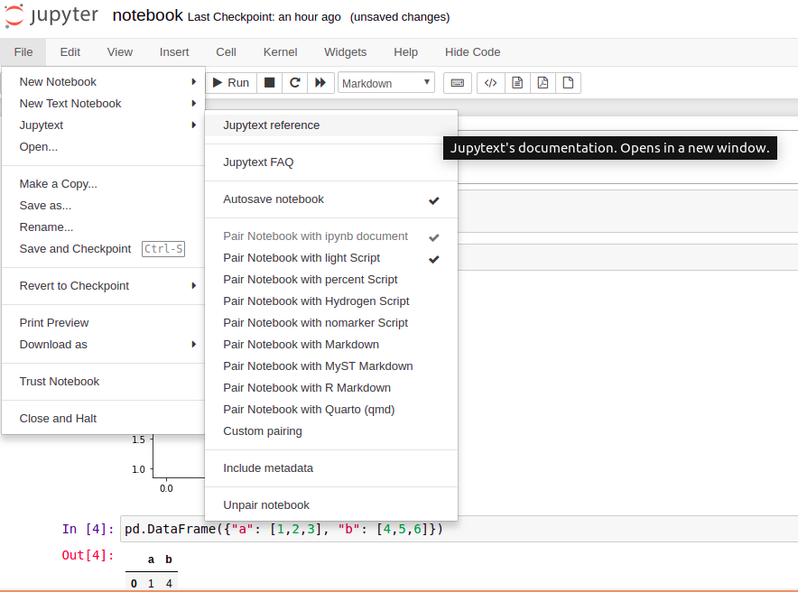The width and height of the screenshot is (798, 592).
Task: Select Close and Halt
Action: pos(59,417)
